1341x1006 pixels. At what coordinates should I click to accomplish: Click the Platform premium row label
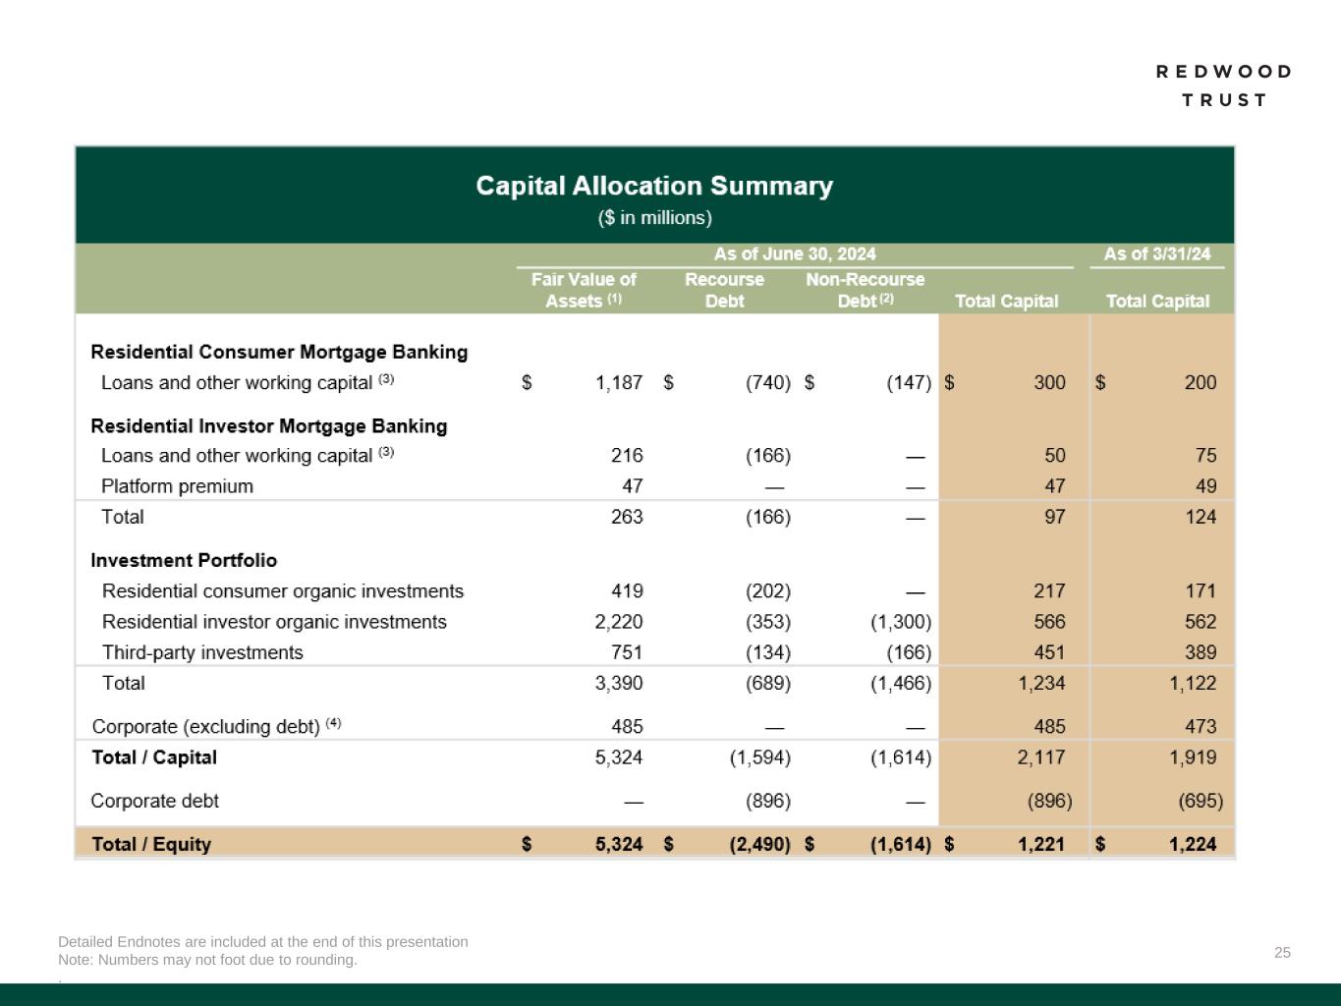pyautogui.click(x=177, y=486)
